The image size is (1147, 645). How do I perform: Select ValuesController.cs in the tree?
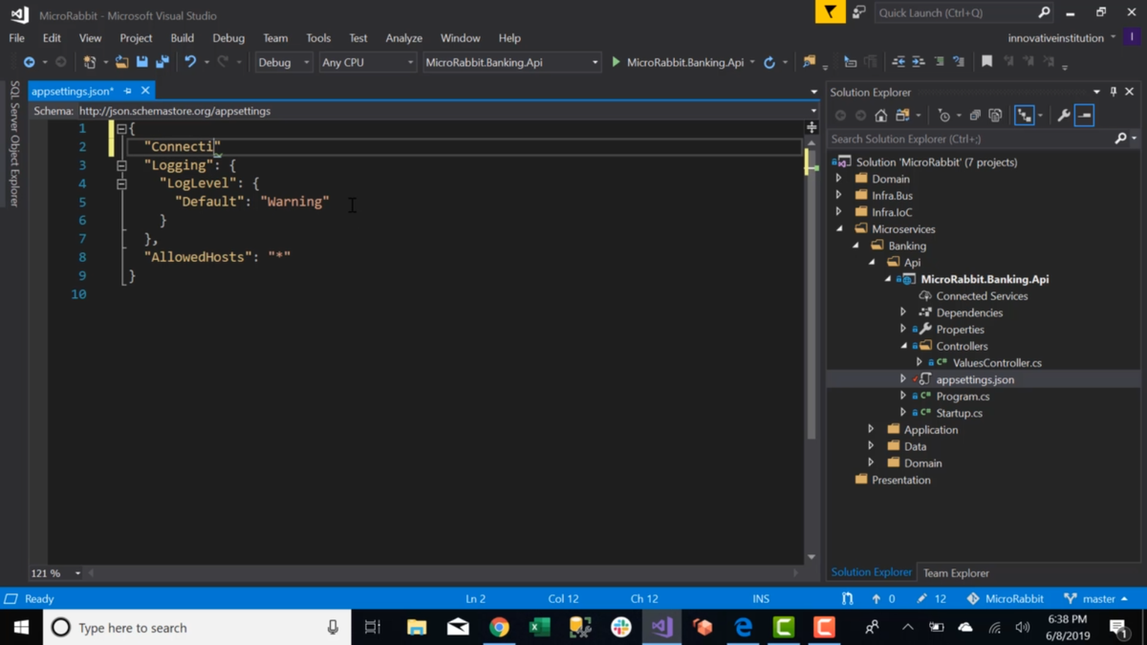997,363
